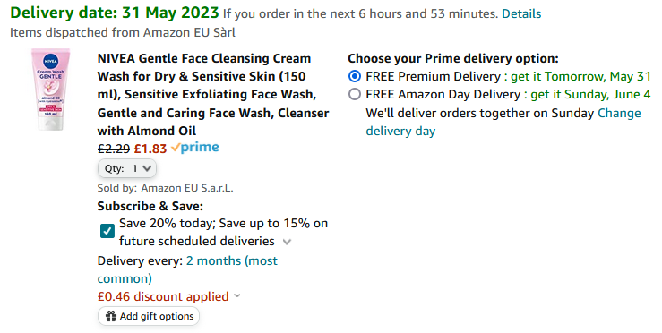Open the NIVEA Gentle Face Cleansing product title

pyautogui.click(x=213, y=95)
